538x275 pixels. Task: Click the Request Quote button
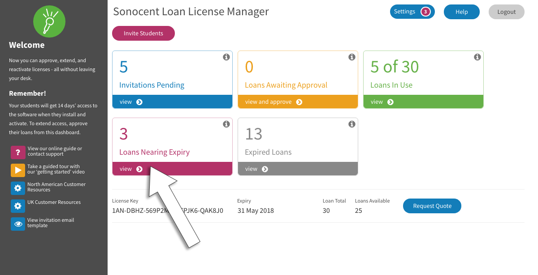click(x=432, y=206)
